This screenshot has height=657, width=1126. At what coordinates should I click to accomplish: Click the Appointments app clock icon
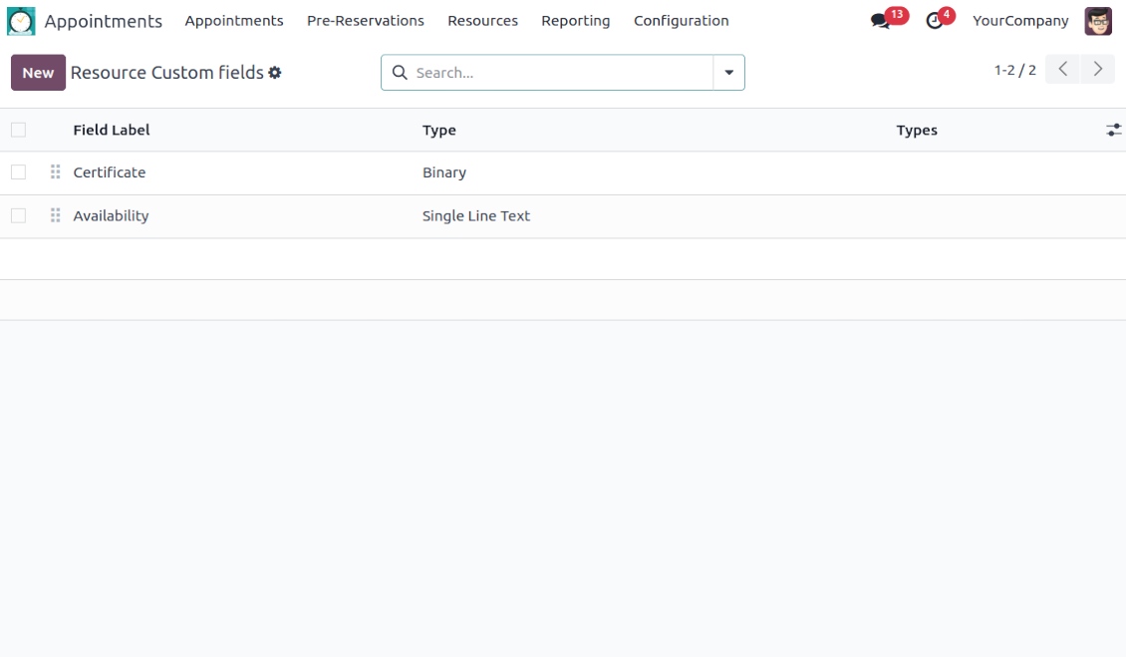[x=21, y=21]
